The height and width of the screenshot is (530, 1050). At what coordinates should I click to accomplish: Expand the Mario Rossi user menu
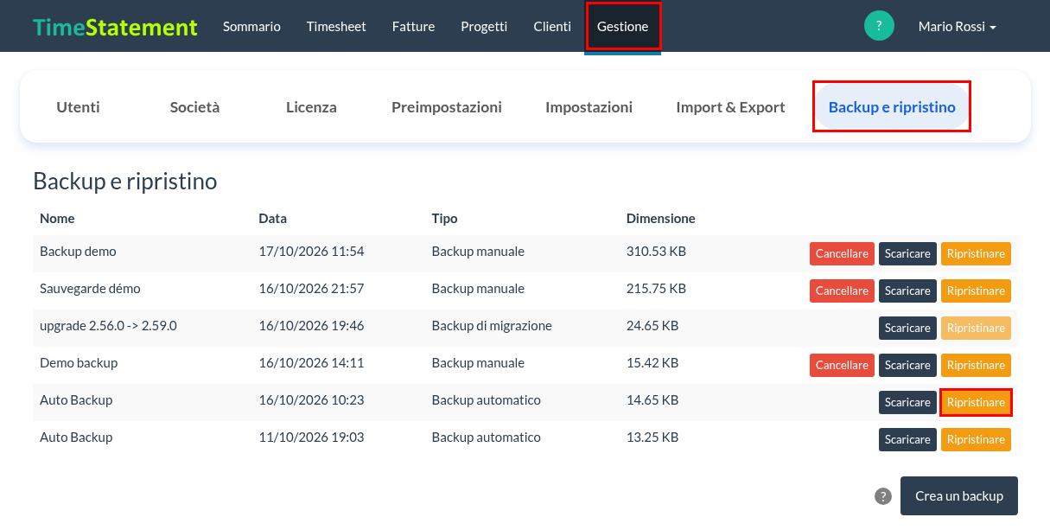[958, 27]
